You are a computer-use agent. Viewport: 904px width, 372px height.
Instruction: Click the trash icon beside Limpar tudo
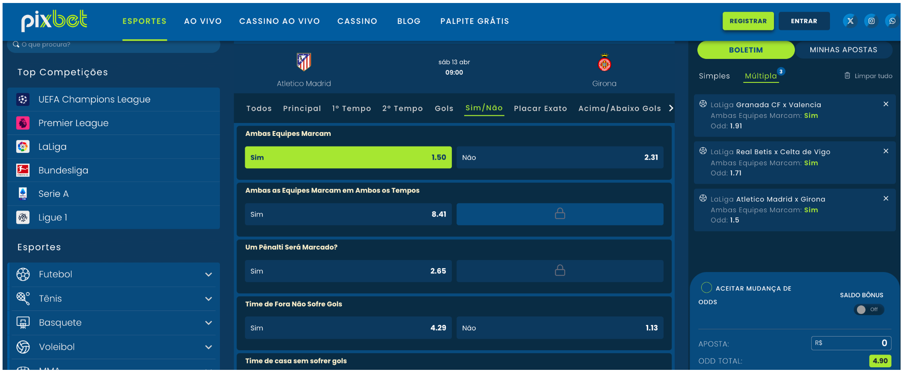click(847, 76)
